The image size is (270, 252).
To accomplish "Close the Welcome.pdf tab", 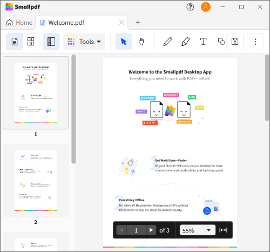I will tap(122, 23).
